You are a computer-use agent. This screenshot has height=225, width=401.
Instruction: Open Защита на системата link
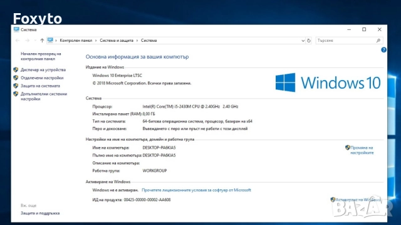click(x=40, y=86)
